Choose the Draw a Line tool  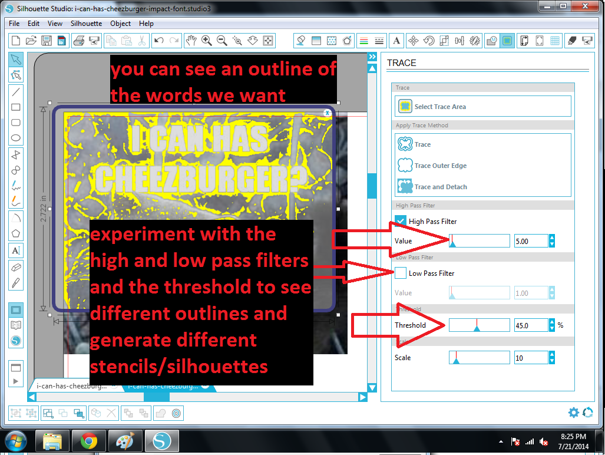16,92
